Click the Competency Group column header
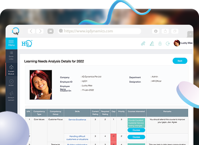Screen dimensions: 199x145 [55, 113]
